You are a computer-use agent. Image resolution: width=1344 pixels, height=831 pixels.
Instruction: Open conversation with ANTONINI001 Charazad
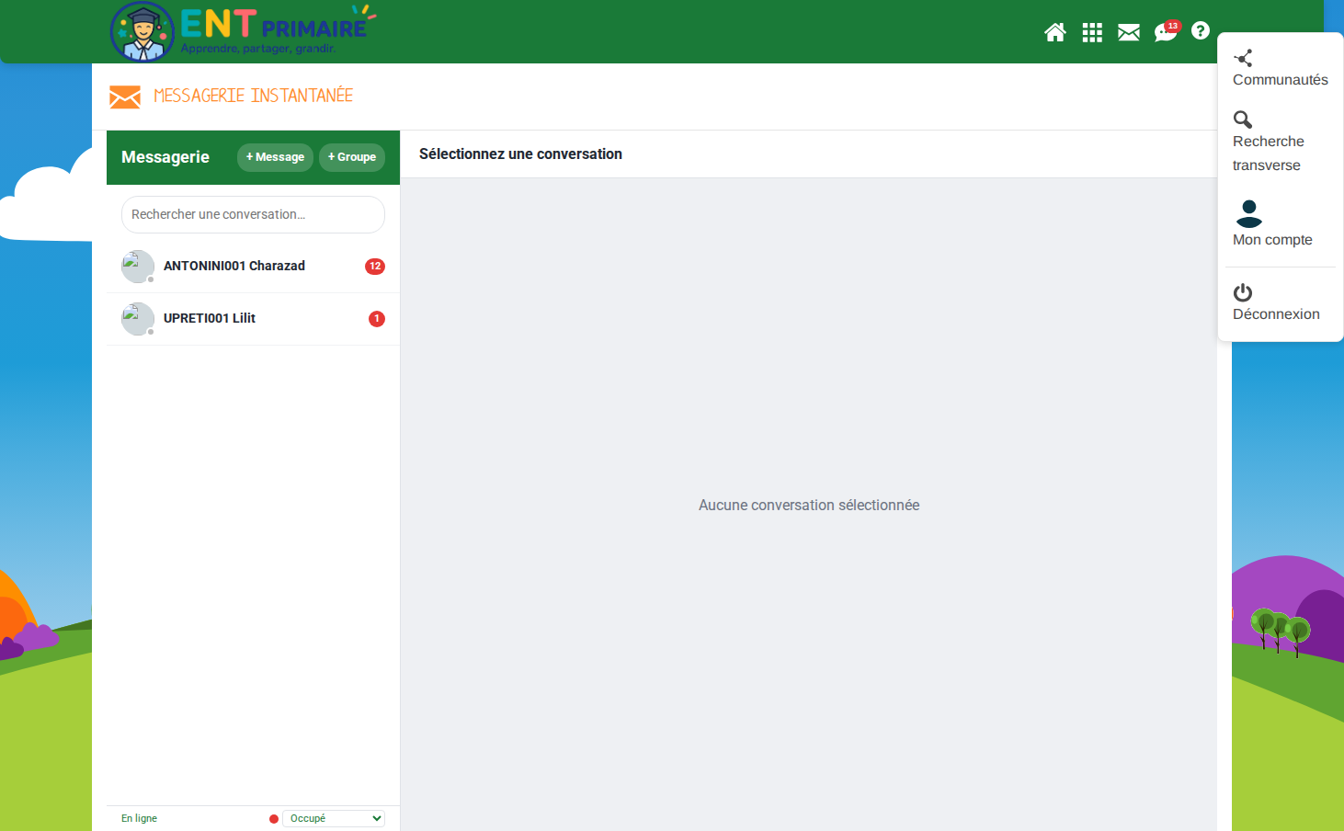[253, 267]
